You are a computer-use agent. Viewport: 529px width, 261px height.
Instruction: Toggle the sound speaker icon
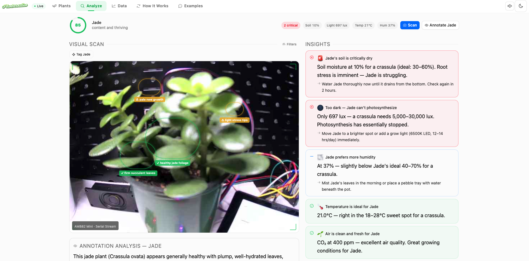509,6
